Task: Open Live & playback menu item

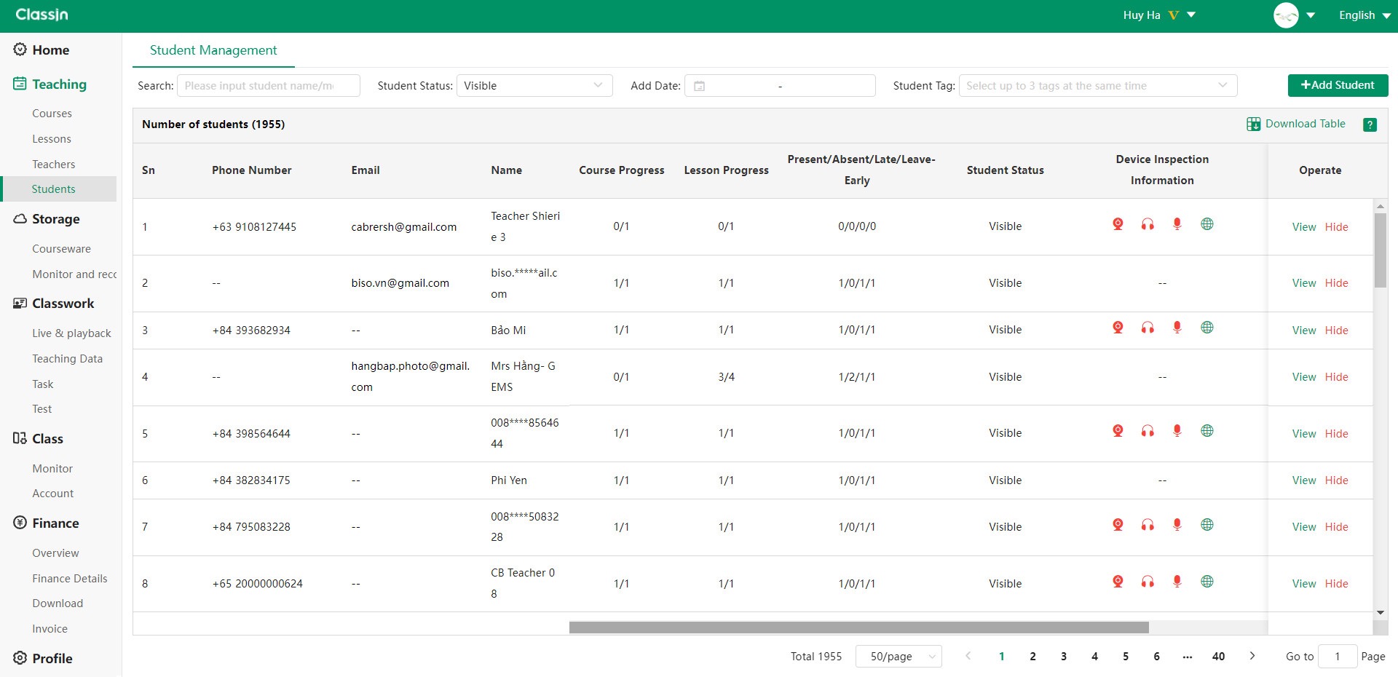Action: 71,333
